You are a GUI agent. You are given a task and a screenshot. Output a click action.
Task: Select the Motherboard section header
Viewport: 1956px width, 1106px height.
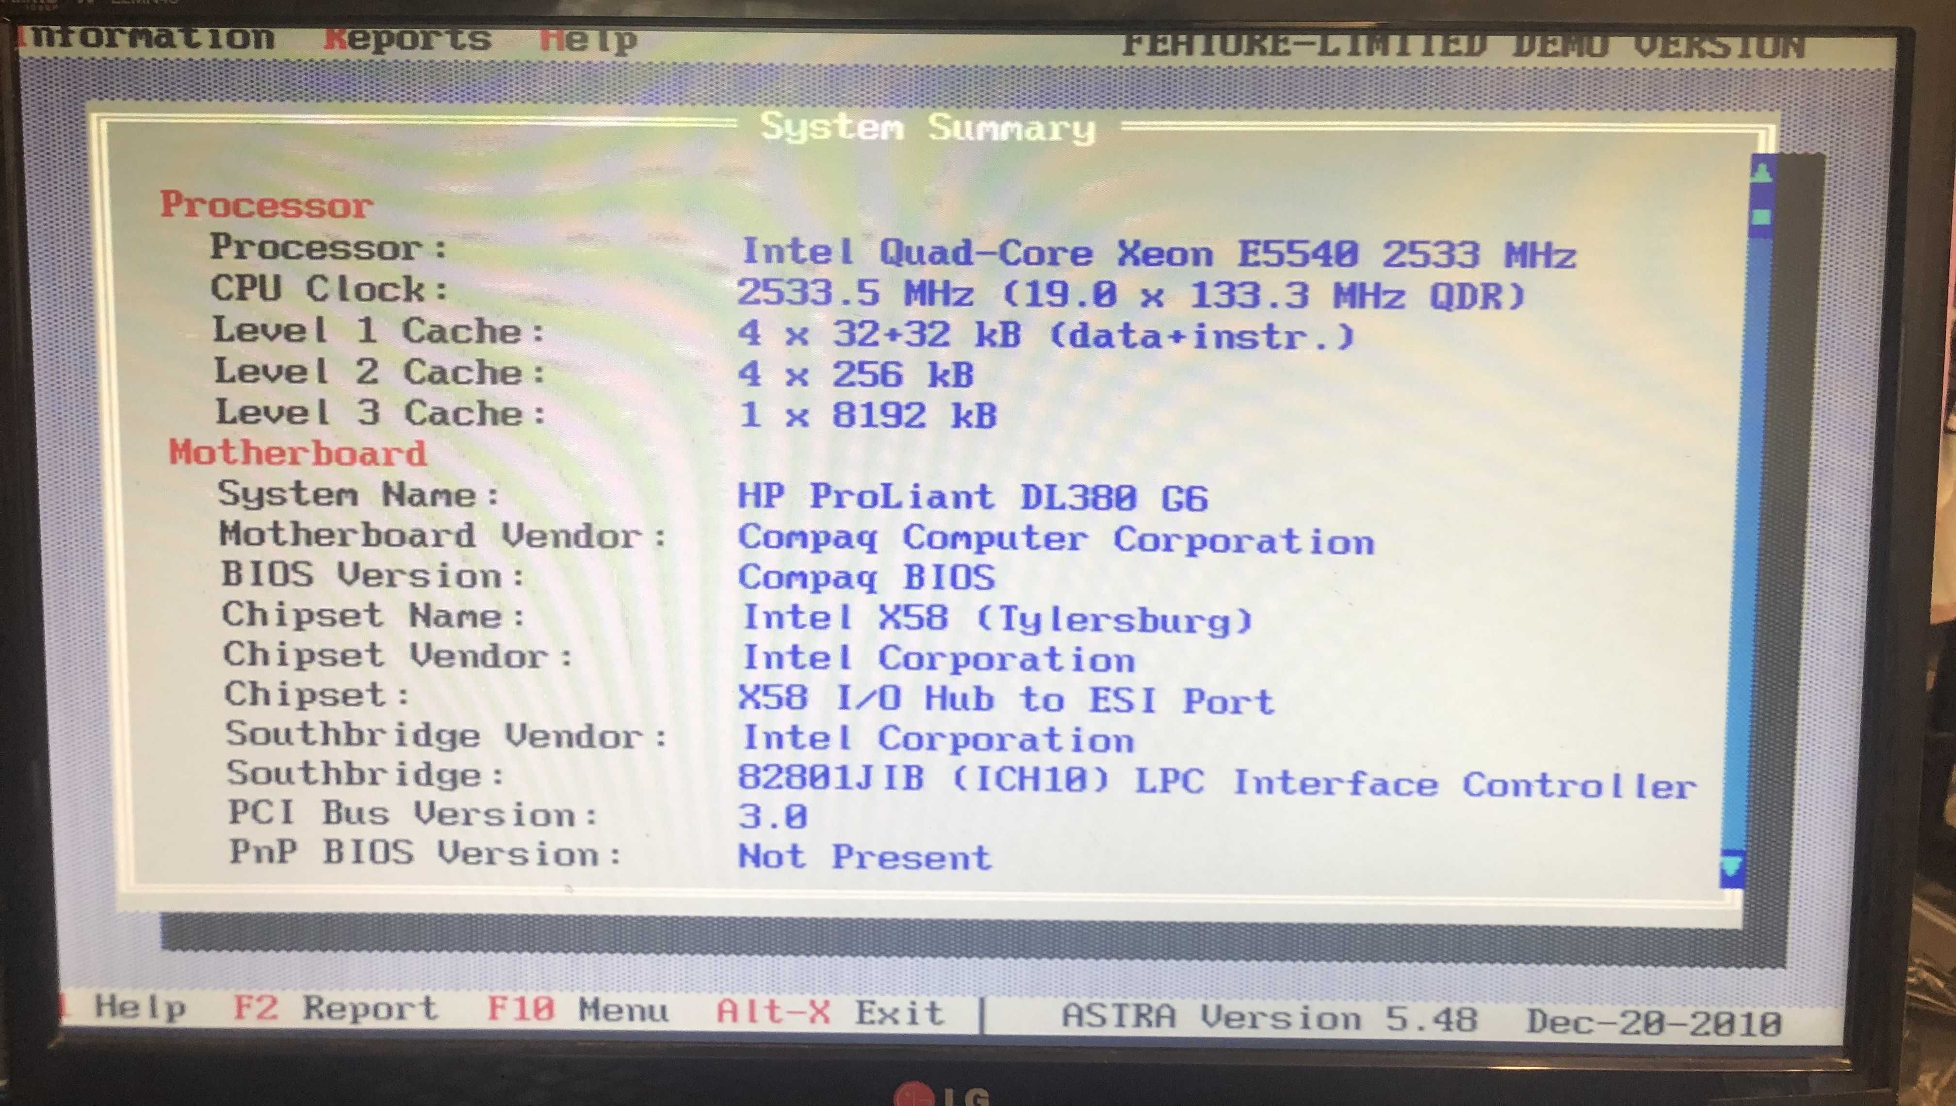click(255, 457)
